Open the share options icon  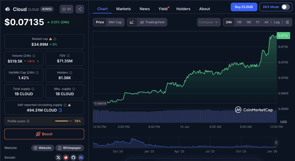80,9
